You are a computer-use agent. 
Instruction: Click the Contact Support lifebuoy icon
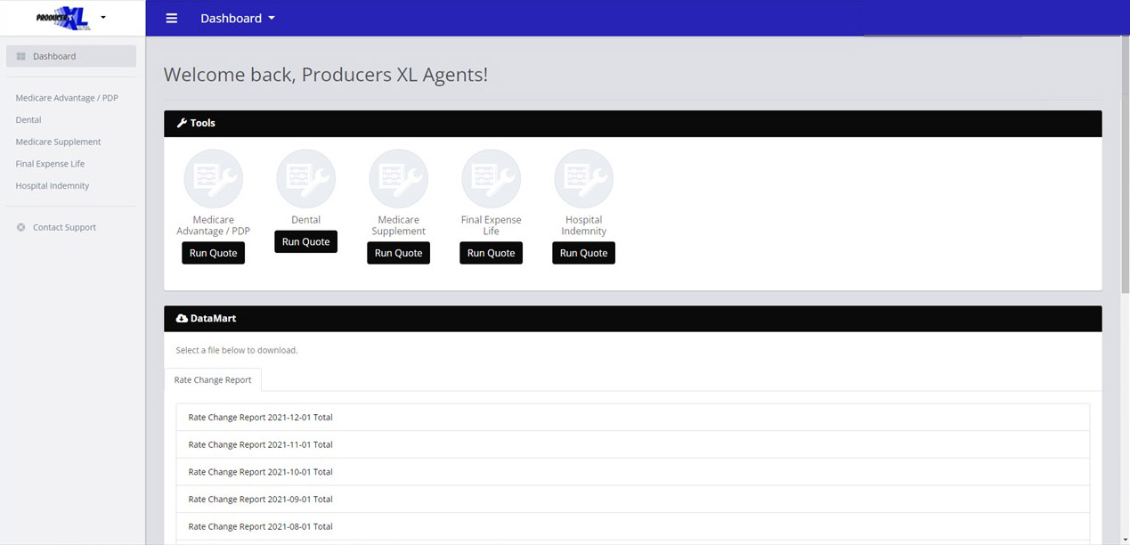tap(21, 227)
